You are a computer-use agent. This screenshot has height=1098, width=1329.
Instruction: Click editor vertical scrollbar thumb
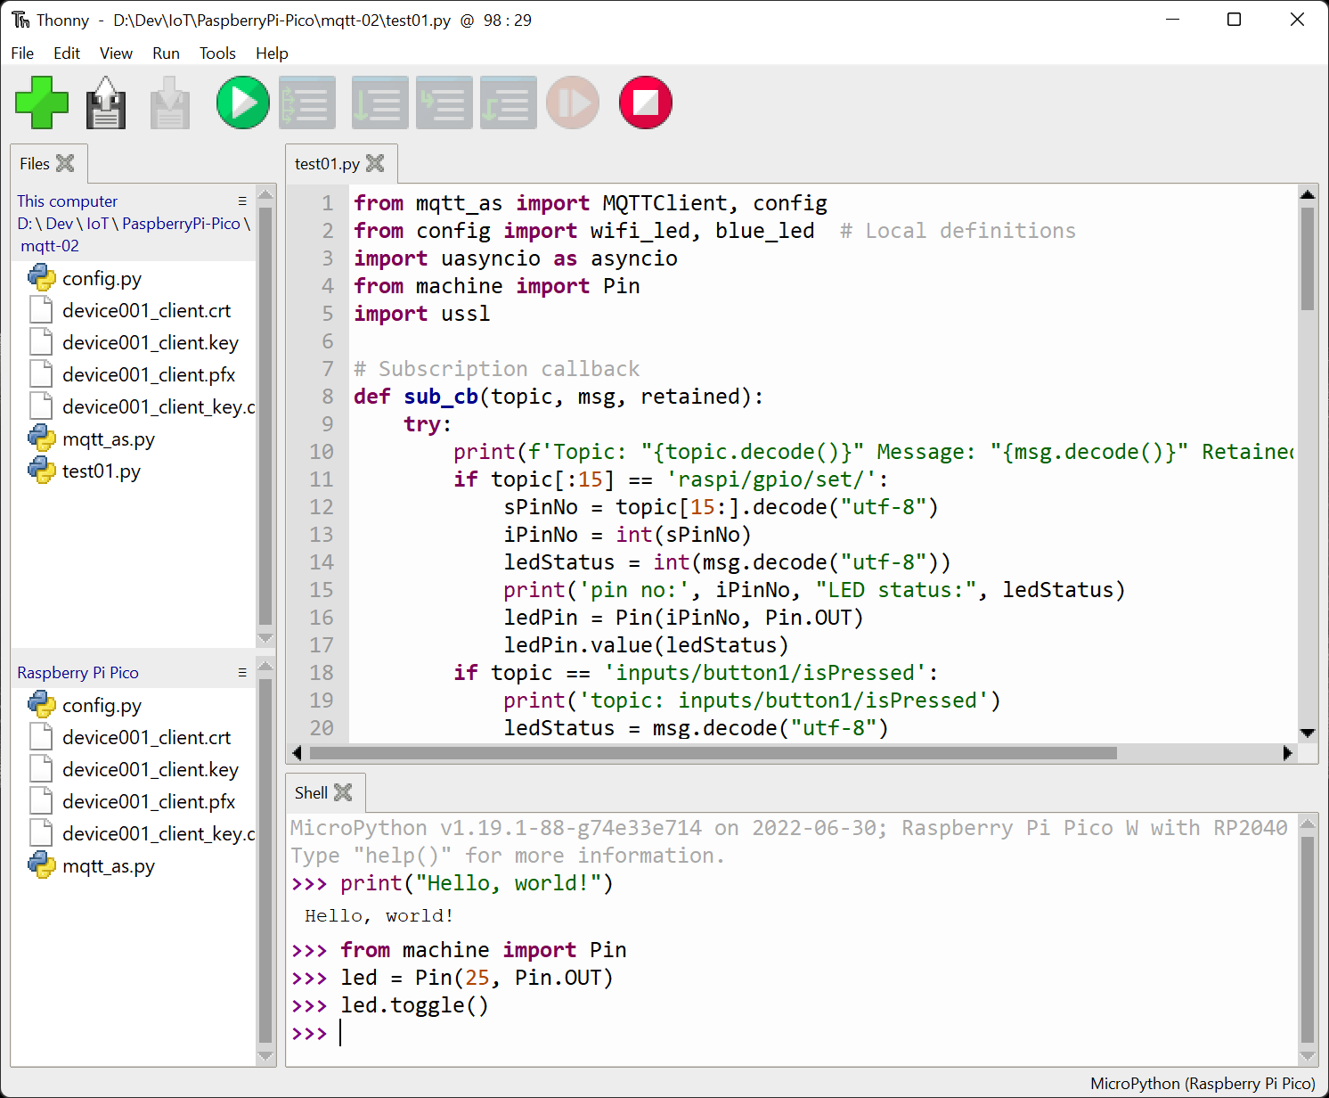click(1308, 258)
